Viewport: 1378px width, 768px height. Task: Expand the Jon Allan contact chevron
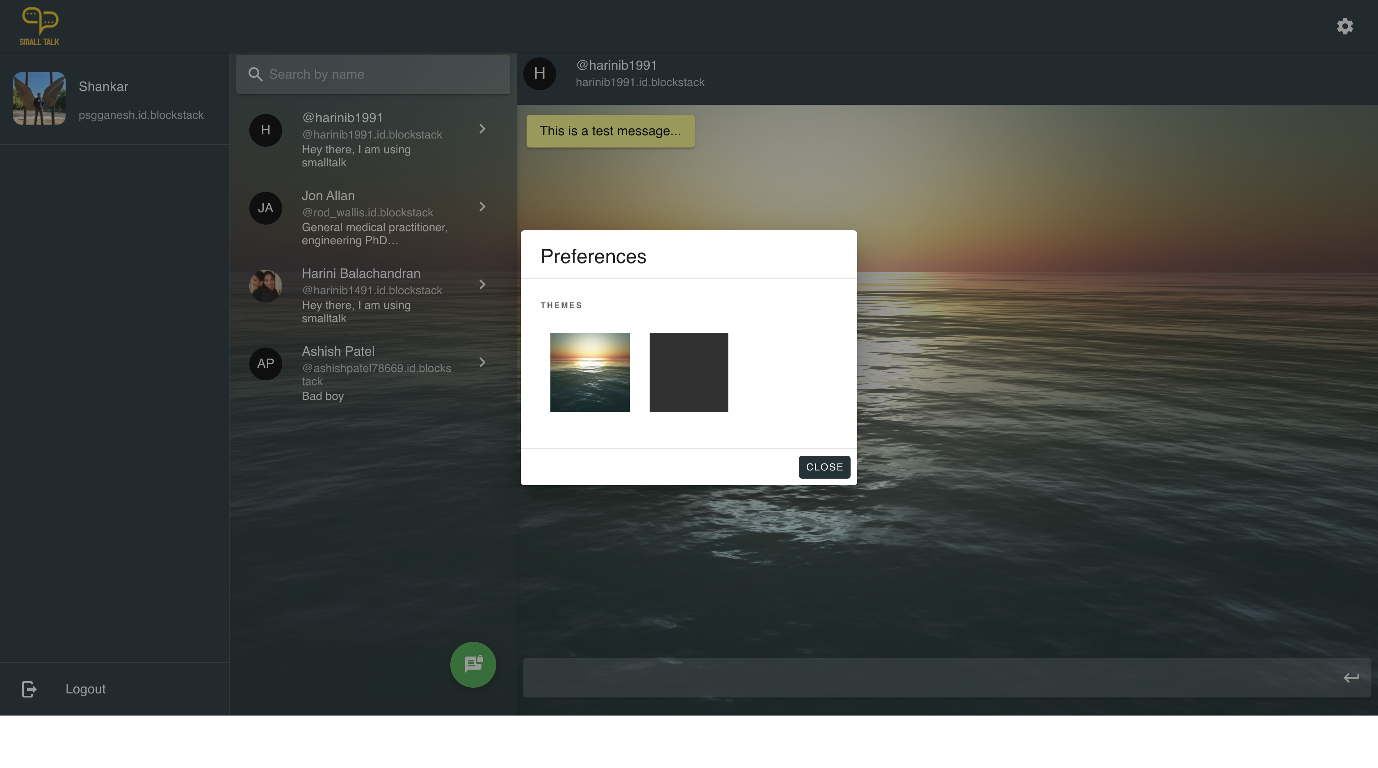(482, 207)
